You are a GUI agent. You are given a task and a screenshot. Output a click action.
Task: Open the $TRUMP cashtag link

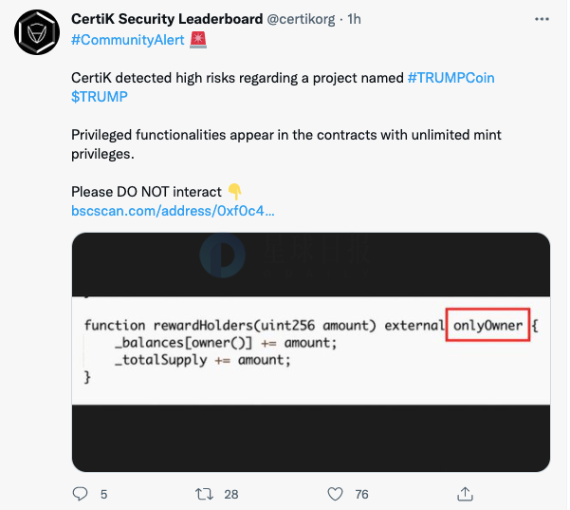click(100, 97)
